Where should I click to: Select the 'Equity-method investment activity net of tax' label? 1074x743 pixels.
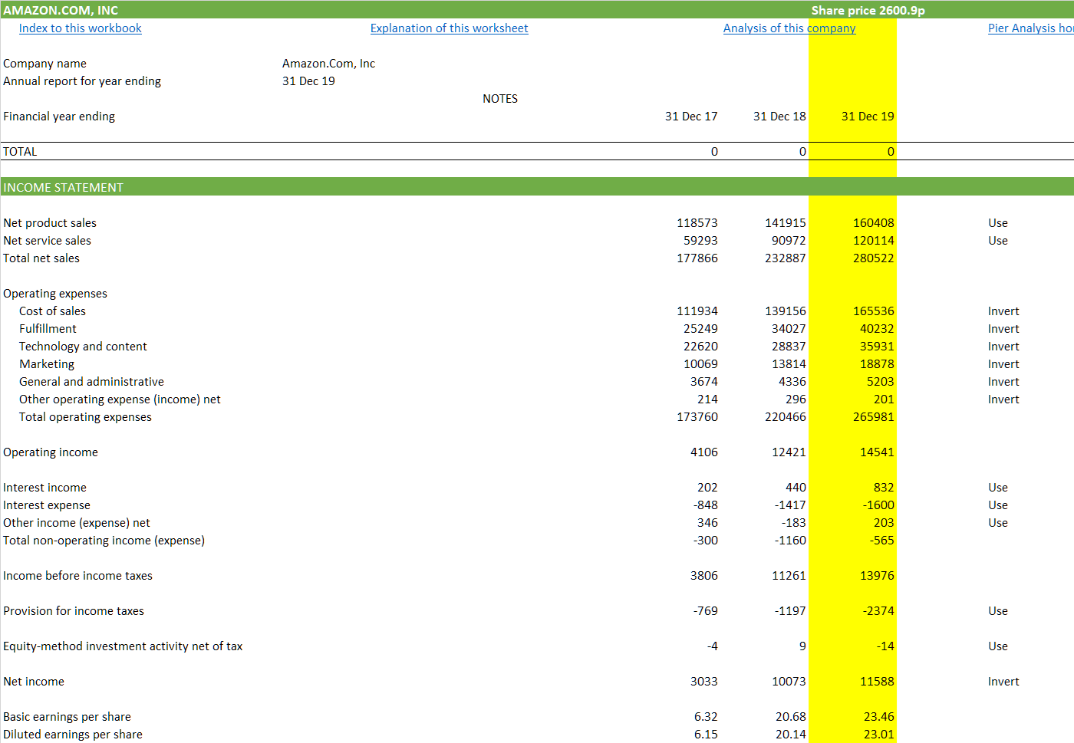pyautogui.click(x=123, y=646)
